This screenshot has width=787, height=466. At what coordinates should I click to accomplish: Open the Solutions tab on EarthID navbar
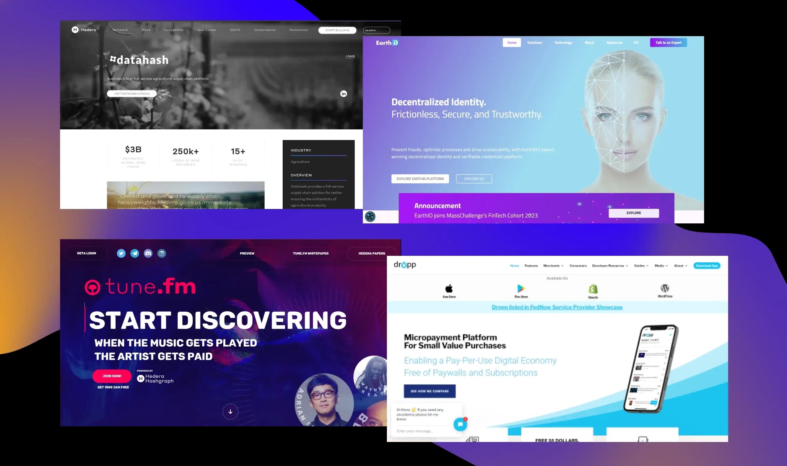[534, 42]
